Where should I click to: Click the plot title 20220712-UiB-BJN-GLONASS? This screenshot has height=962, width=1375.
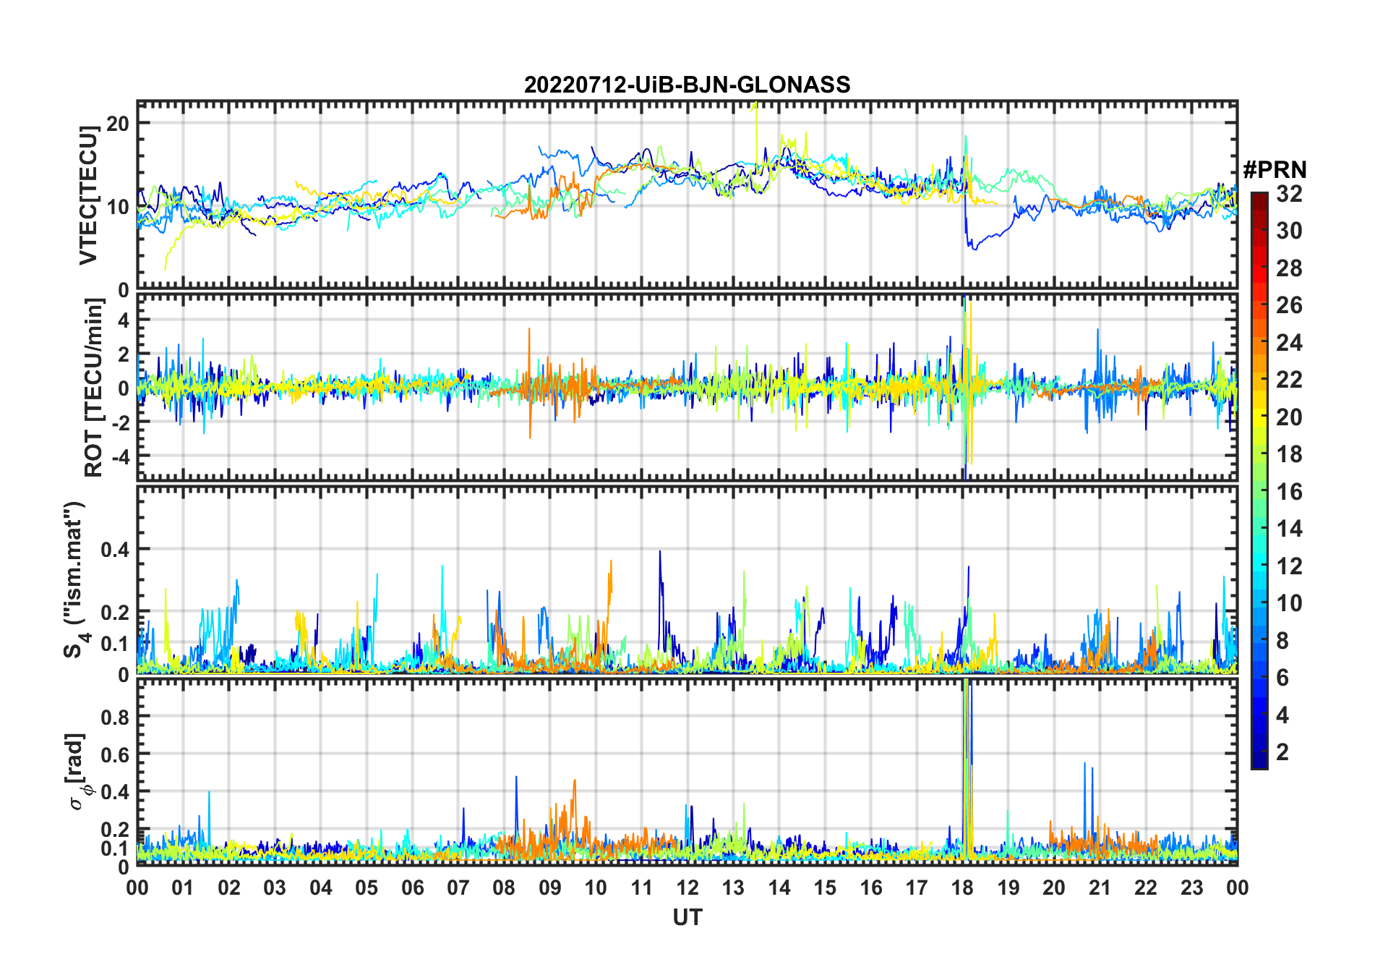pyautogui.click(x=687, y=85)
